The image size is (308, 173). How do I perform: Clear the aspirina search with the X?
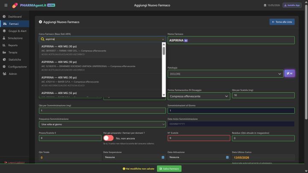(x=163, y=39)
